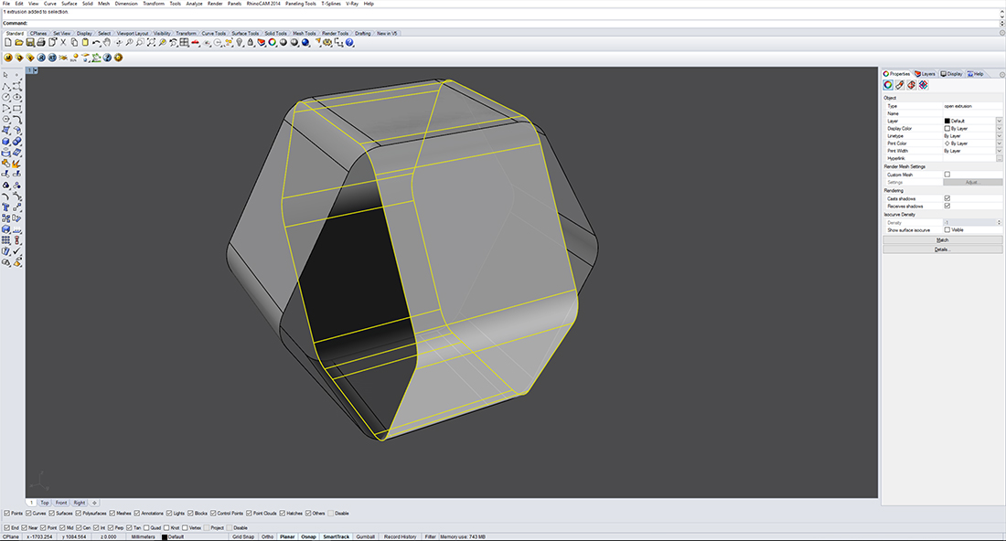Screen dimensions: 1006x541
Task: Click the black layer swatch in status bar
Action: pyautogui.click(x=165, y=537)
